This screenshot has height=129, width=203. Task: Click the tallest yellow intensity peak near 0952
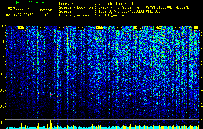click(51, 124)
